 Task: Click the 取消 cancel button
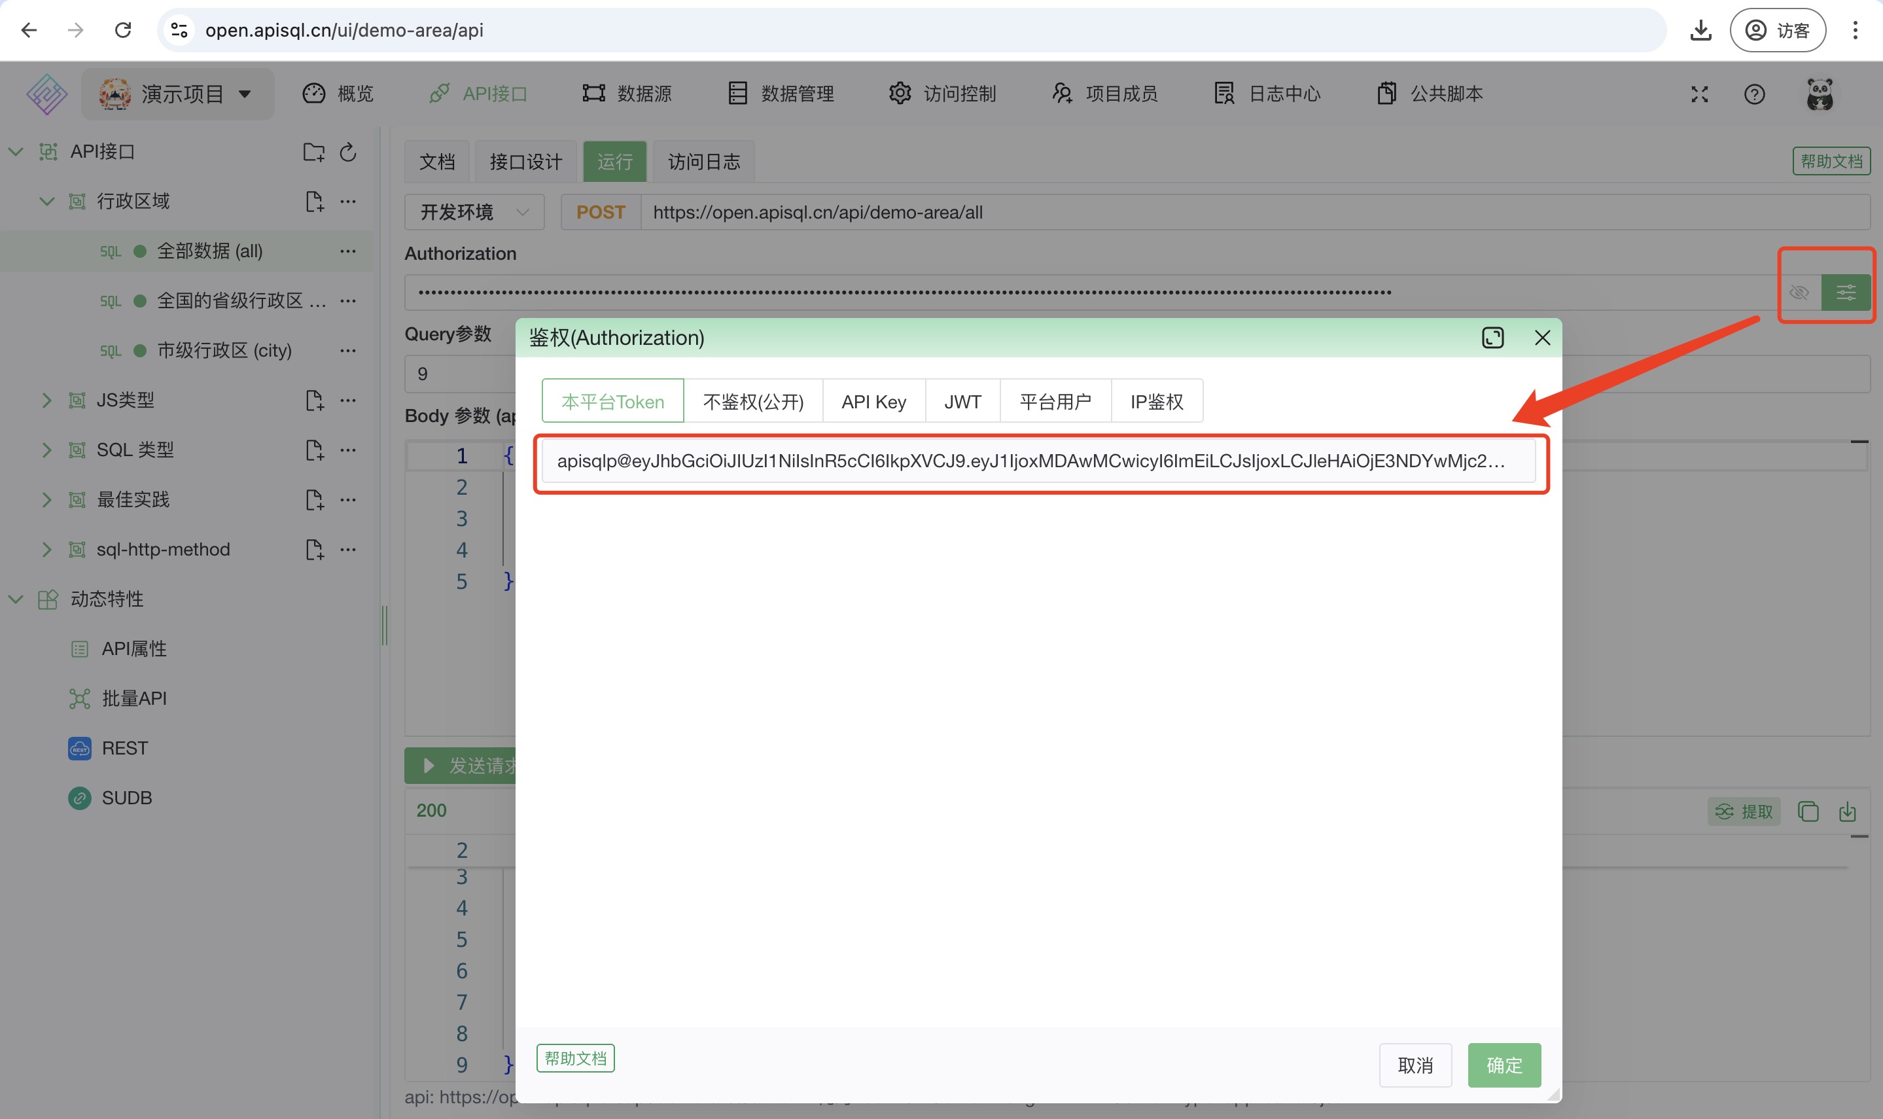click(1415, 1065)
